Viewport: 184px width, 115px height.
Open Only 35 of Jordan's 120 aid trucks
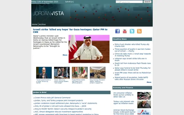(x=60, y=106)
